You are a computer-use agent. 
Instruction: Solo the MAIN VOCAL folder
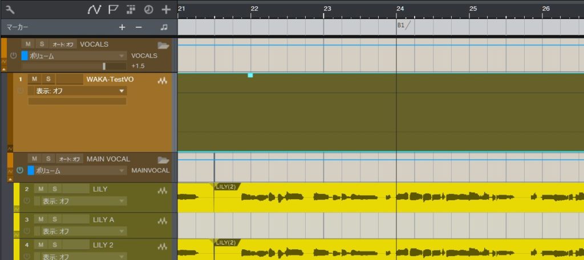pos(48,159)
